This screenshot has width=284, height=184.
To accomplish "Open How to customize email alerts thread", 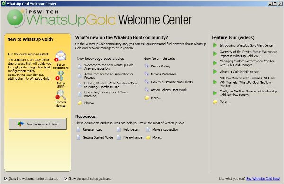I will (172, 82).
